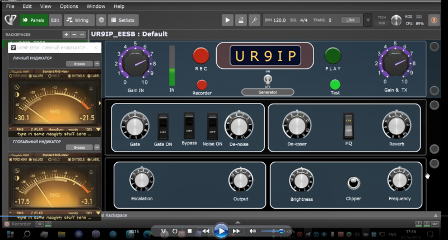Flip the Generator ON/OFF toggle switch
The height and width of the screenshot is (240, 448).
[x=268, y=79]
